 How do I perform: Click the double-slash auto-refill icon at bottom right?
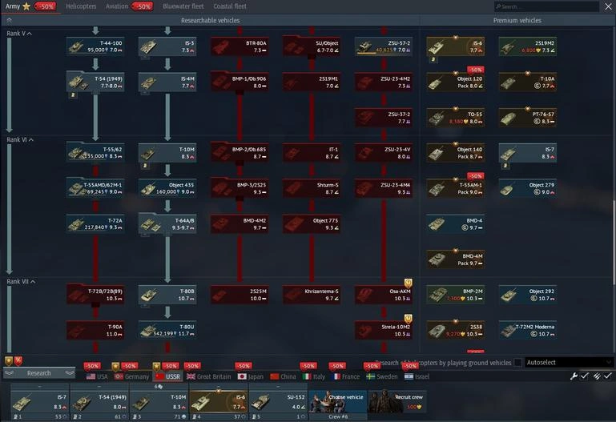click(x=597, y=376)
